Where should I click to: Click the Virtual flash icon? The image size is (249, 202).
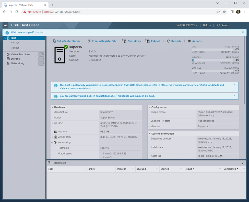click(55, 137)
